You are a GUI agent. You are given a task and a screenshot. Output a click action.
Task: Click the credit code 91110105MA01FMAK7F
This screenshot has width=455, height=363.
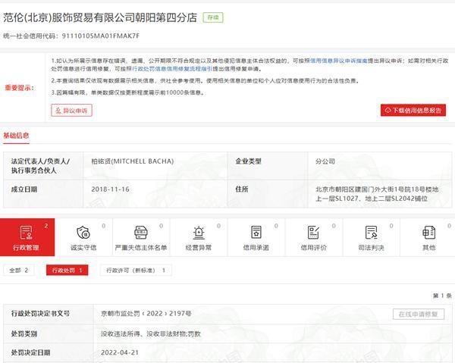point(100,36)
